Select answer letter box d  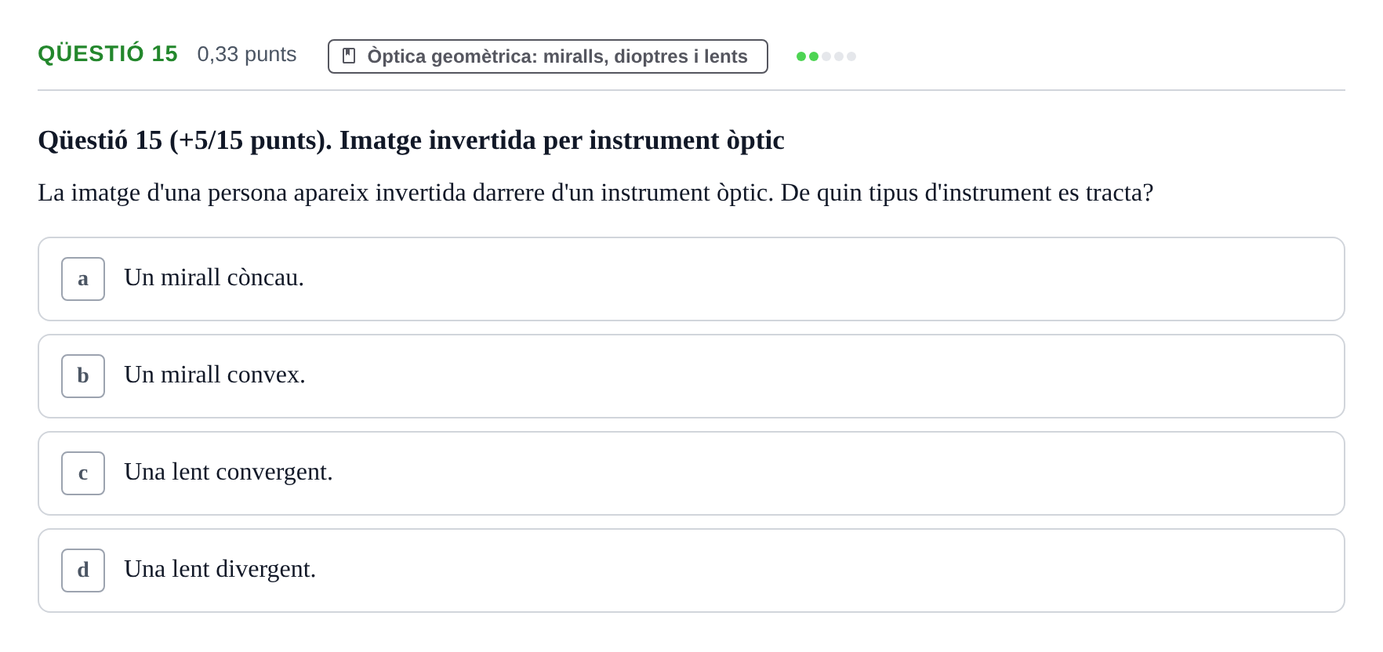(83, 570)
